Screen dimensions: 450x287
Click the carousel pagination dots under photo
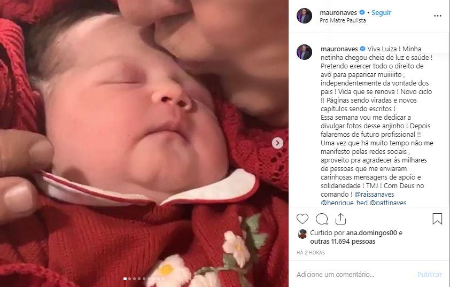[144, 278]
